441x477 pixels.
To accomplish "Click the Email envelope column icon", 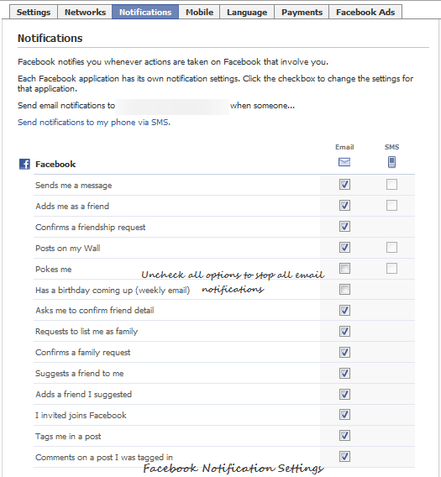I will (344, 162).
